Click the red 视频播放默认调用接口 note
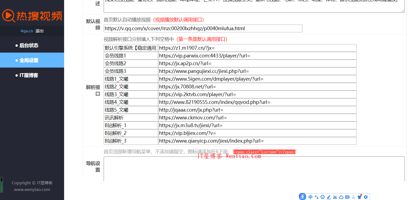This screenshot has width=409, height=200. coord(179,20)
